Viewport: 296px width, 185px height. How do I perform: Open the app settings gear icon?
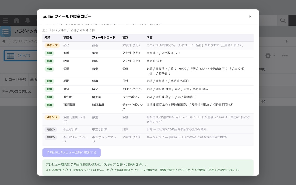(x=268, y=56)
